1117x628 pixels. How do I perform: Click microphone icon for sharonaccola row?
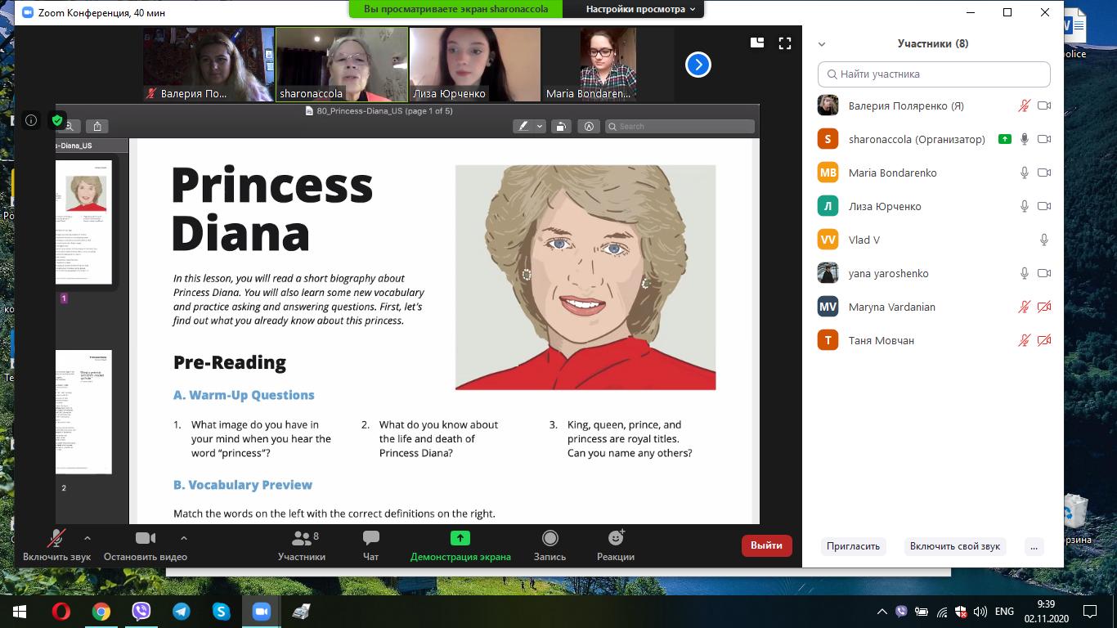point(1024,139)
